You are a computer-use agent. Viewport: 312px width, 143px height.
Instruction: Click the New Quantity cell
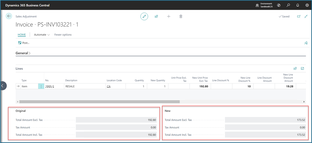pyautogui.click(x=157, y=86)
